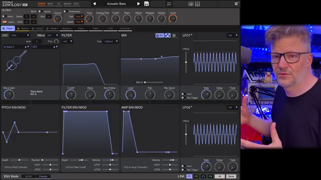The width and height of the screenshot is (321, 180).
Task: Click the P2 link button
Action: [x=196, y=176]
